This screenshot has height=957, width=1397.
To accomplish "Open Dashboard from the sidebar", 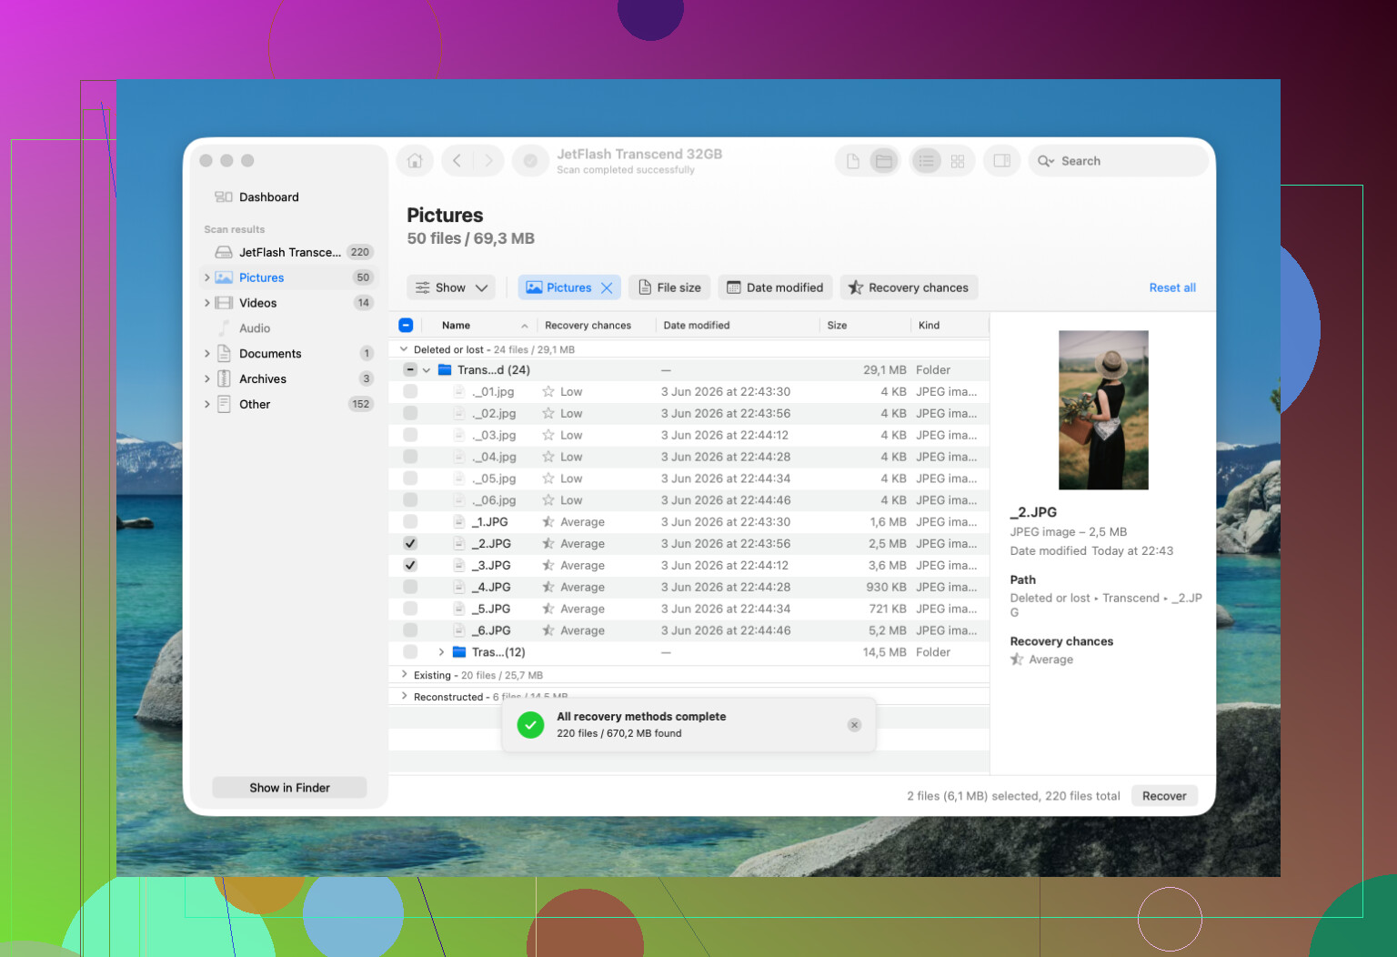I will [269, 196].
